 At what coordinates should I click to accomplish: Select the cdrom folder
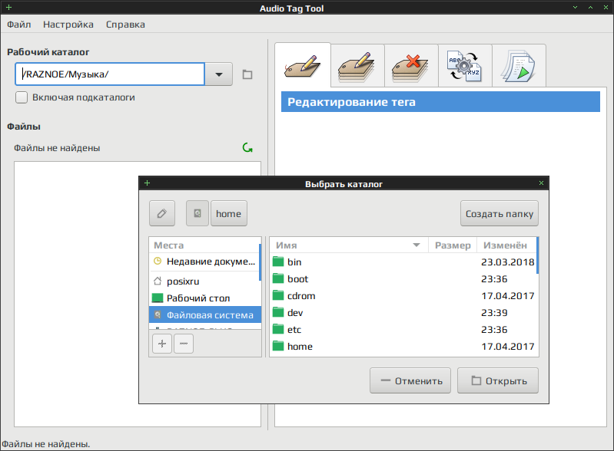[403, 296]
